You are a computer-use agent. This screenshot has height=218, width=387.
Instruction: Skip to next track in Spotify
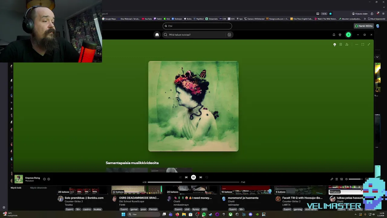[201, 177]
